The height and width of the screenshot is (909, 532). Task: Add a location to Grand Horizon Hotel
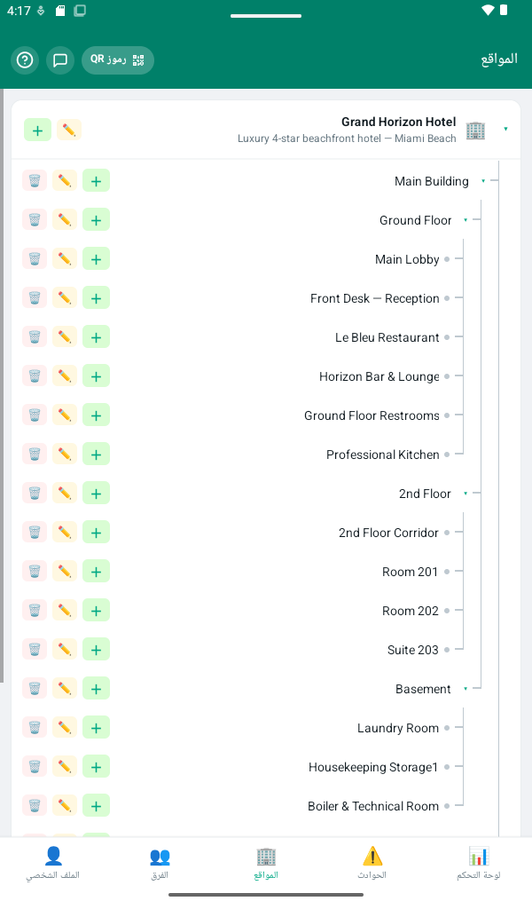[37, 130]
